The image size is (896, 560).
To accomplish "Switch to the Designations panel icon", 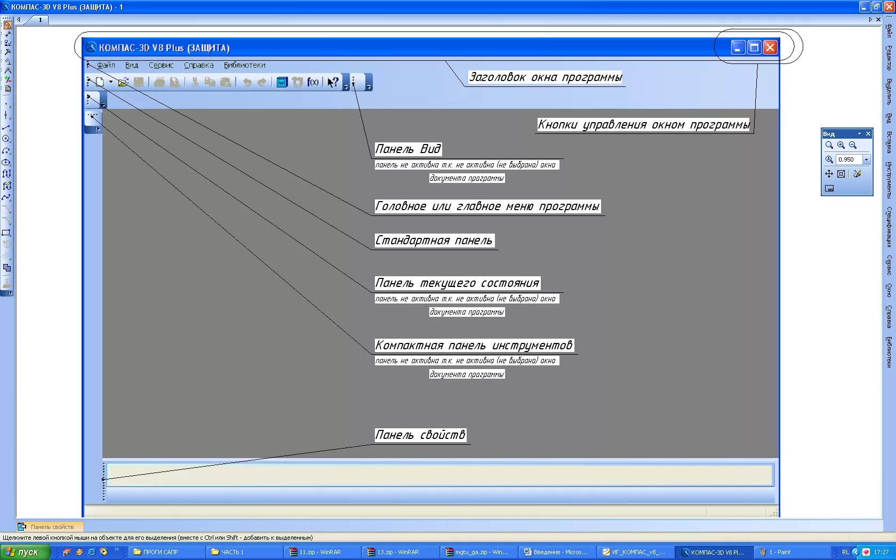I will tap(7, 43).
